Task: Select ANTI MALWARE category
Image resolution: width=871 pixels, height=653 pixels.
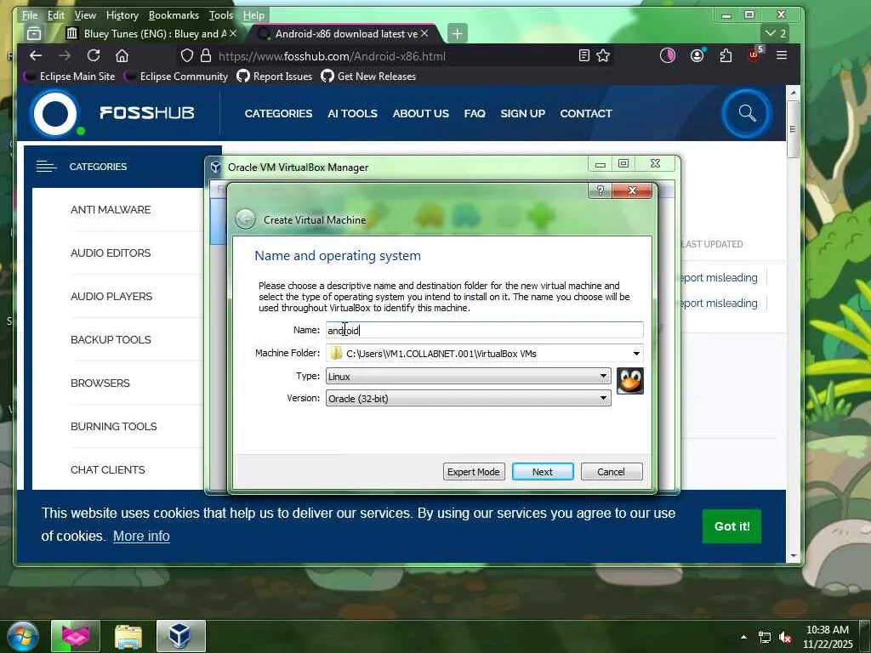Action: pyautogui.click(x=110, y=209)
